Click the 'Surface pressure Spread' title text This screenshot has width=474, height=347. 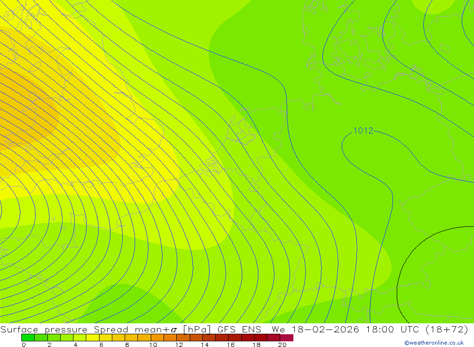point(64,329)
